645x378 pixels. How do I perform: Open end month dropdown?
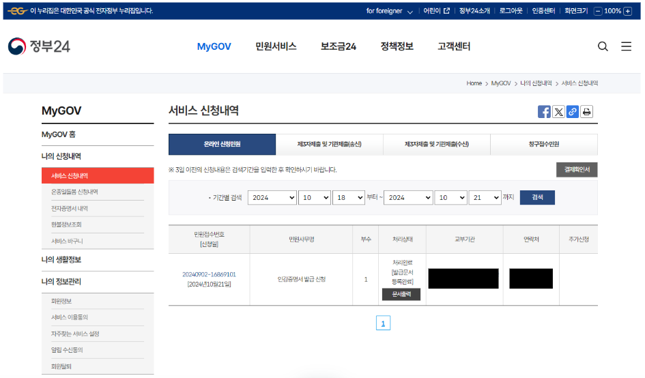pyautogui.click(x=450, y=197)
